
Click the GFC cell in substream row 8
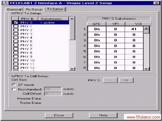(x=97, y=68)
